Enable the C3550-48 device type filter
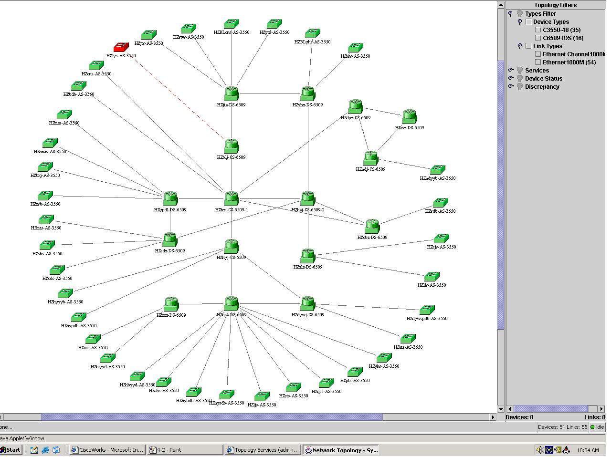Screen dimensions: 611x457 (538, 30)
